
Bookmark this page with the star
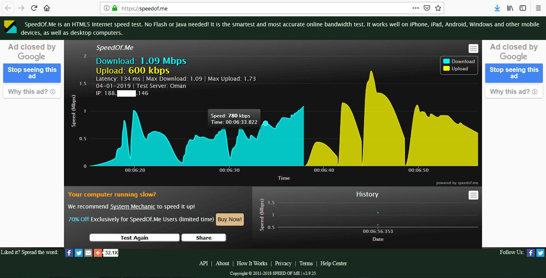438,8
